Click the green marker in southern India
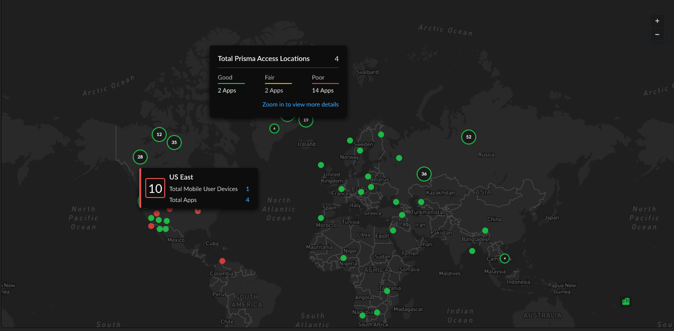 tap(472, 251)
